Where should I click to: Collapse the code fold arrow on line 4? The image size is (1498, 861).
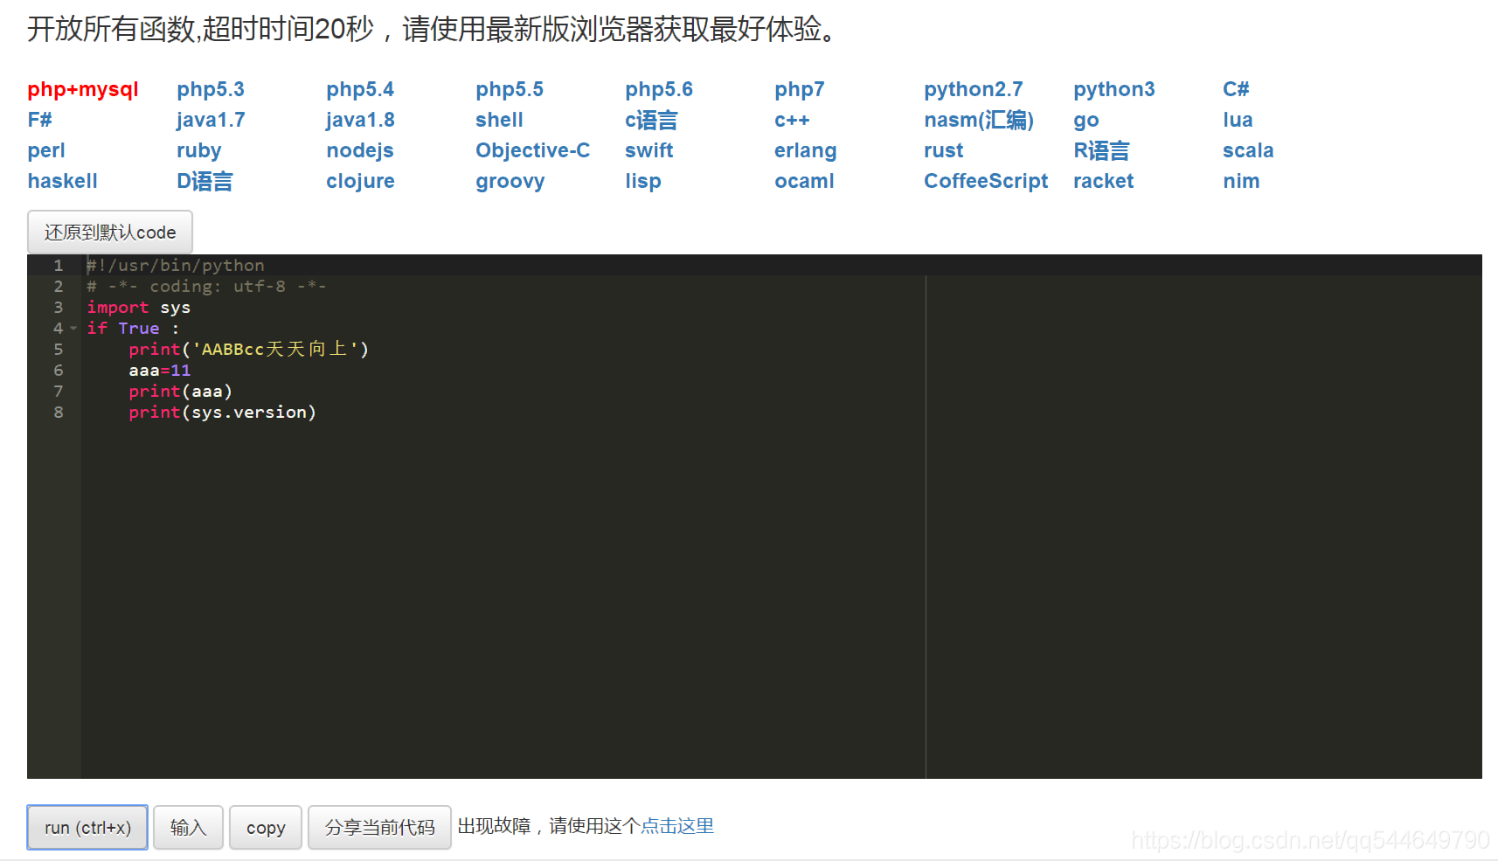[73, 329]
